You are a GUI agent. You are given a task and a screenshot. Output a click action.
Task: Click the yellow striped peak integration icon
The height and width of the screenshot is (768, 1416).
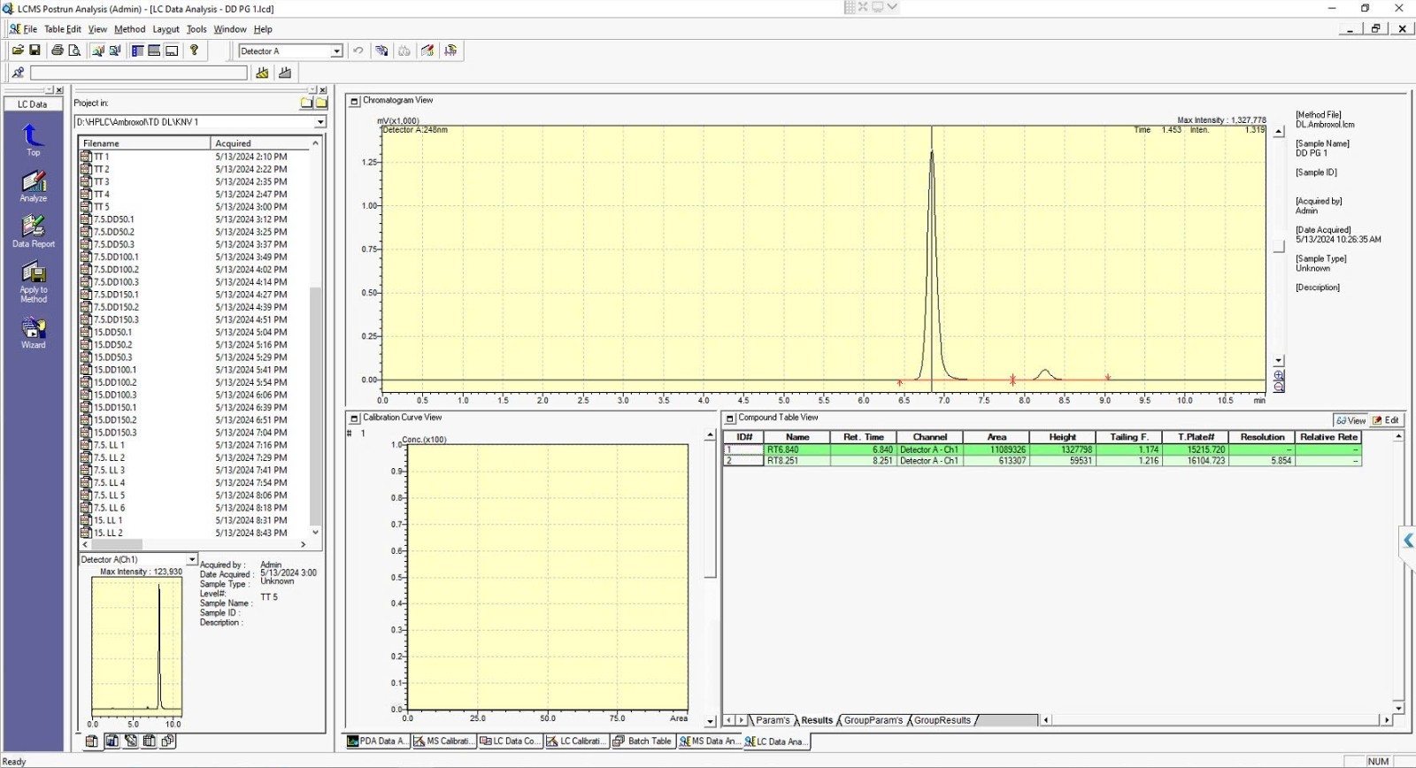tap(262, 73)
